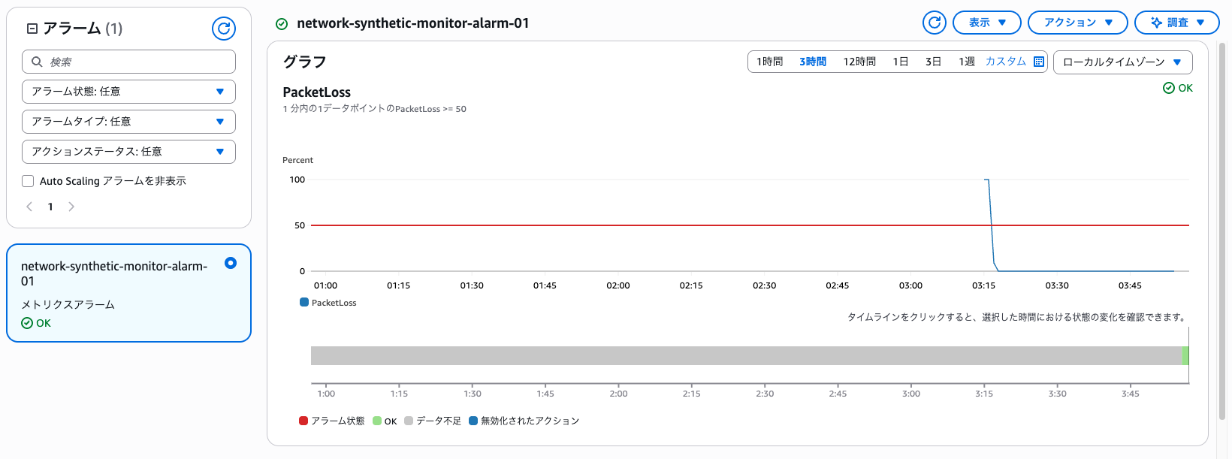Collapse the アラーム panel via minus icon
The image size is (1232, 459).
pyautogui.click(x=32, y=29)
